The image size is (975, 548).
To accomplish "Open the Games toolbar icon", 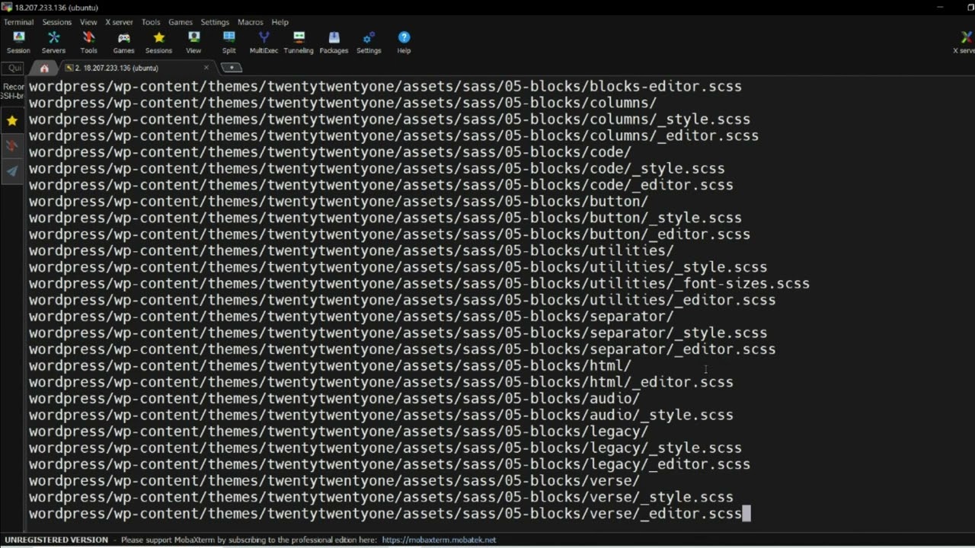I will (123, 43).
